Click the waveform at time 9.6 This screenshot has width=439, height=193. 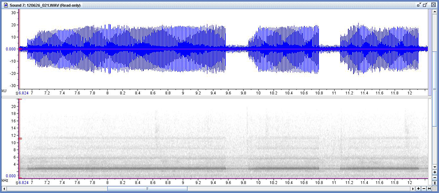coord(228,49)
